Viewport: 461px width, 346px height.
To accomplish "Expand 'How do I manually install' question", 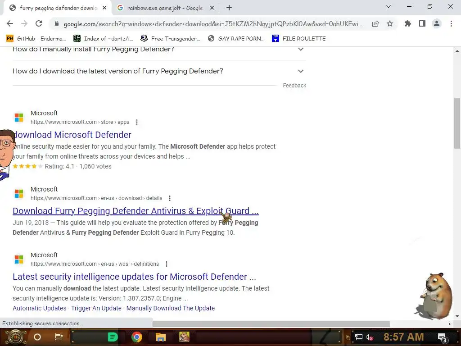I will coord(159,50).
